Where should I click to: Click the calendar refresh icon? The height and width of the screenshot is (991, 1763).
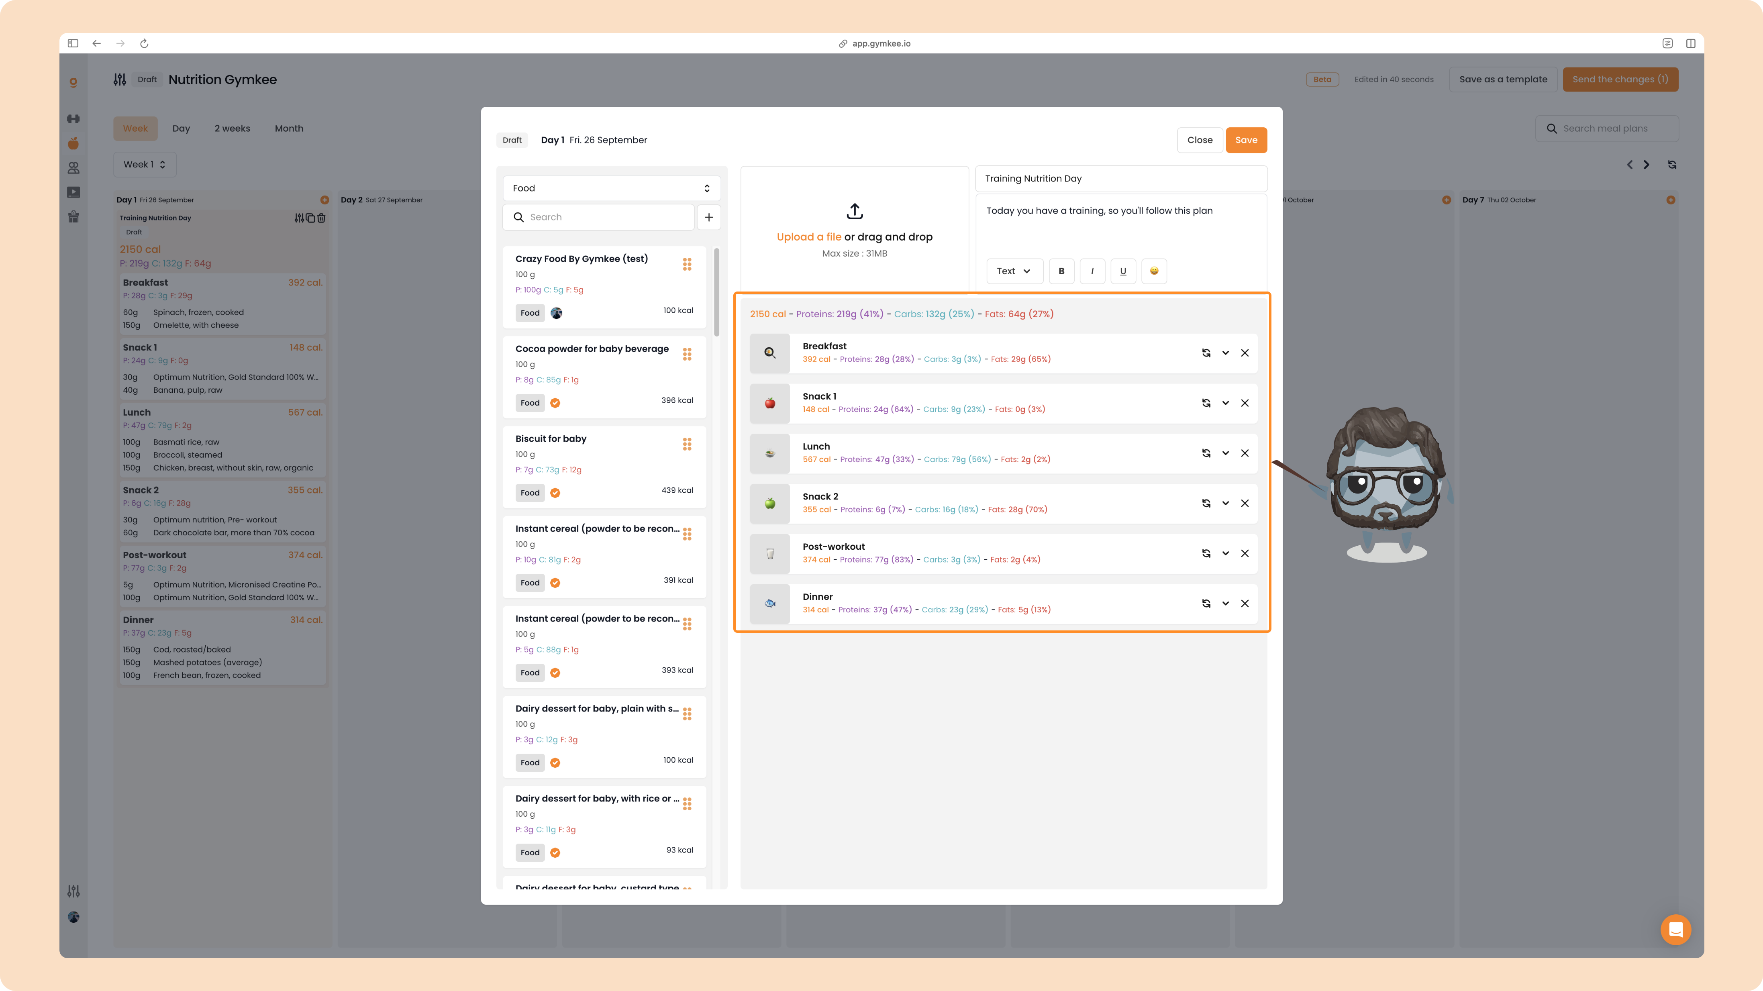(x=1672, y=164)
